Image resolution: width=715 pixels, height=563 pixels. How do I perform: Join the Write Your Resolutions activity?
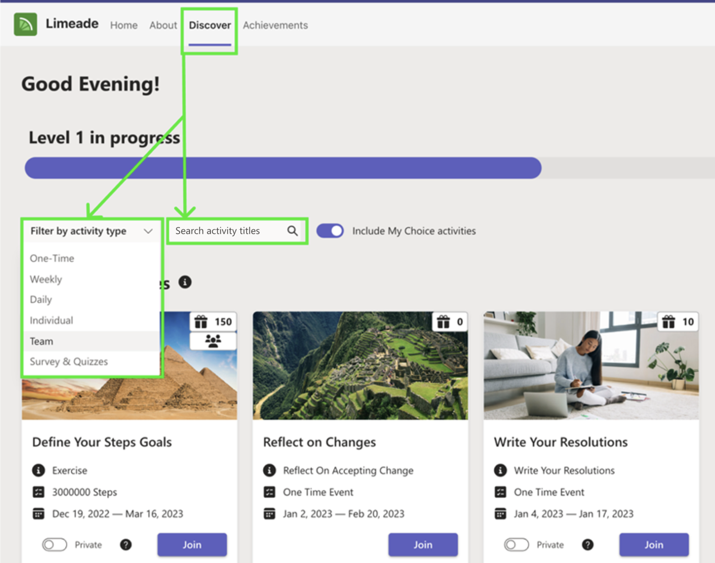(x=653, y=545)
